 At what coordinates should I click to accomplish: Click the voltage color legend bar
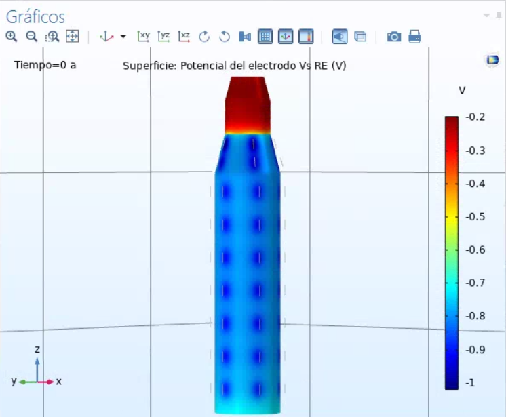point(452,252)
